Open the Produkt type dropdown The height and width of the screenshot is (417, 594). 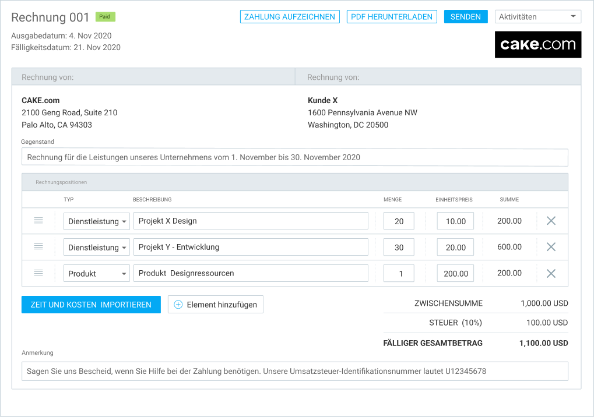(x=97, y=274)
